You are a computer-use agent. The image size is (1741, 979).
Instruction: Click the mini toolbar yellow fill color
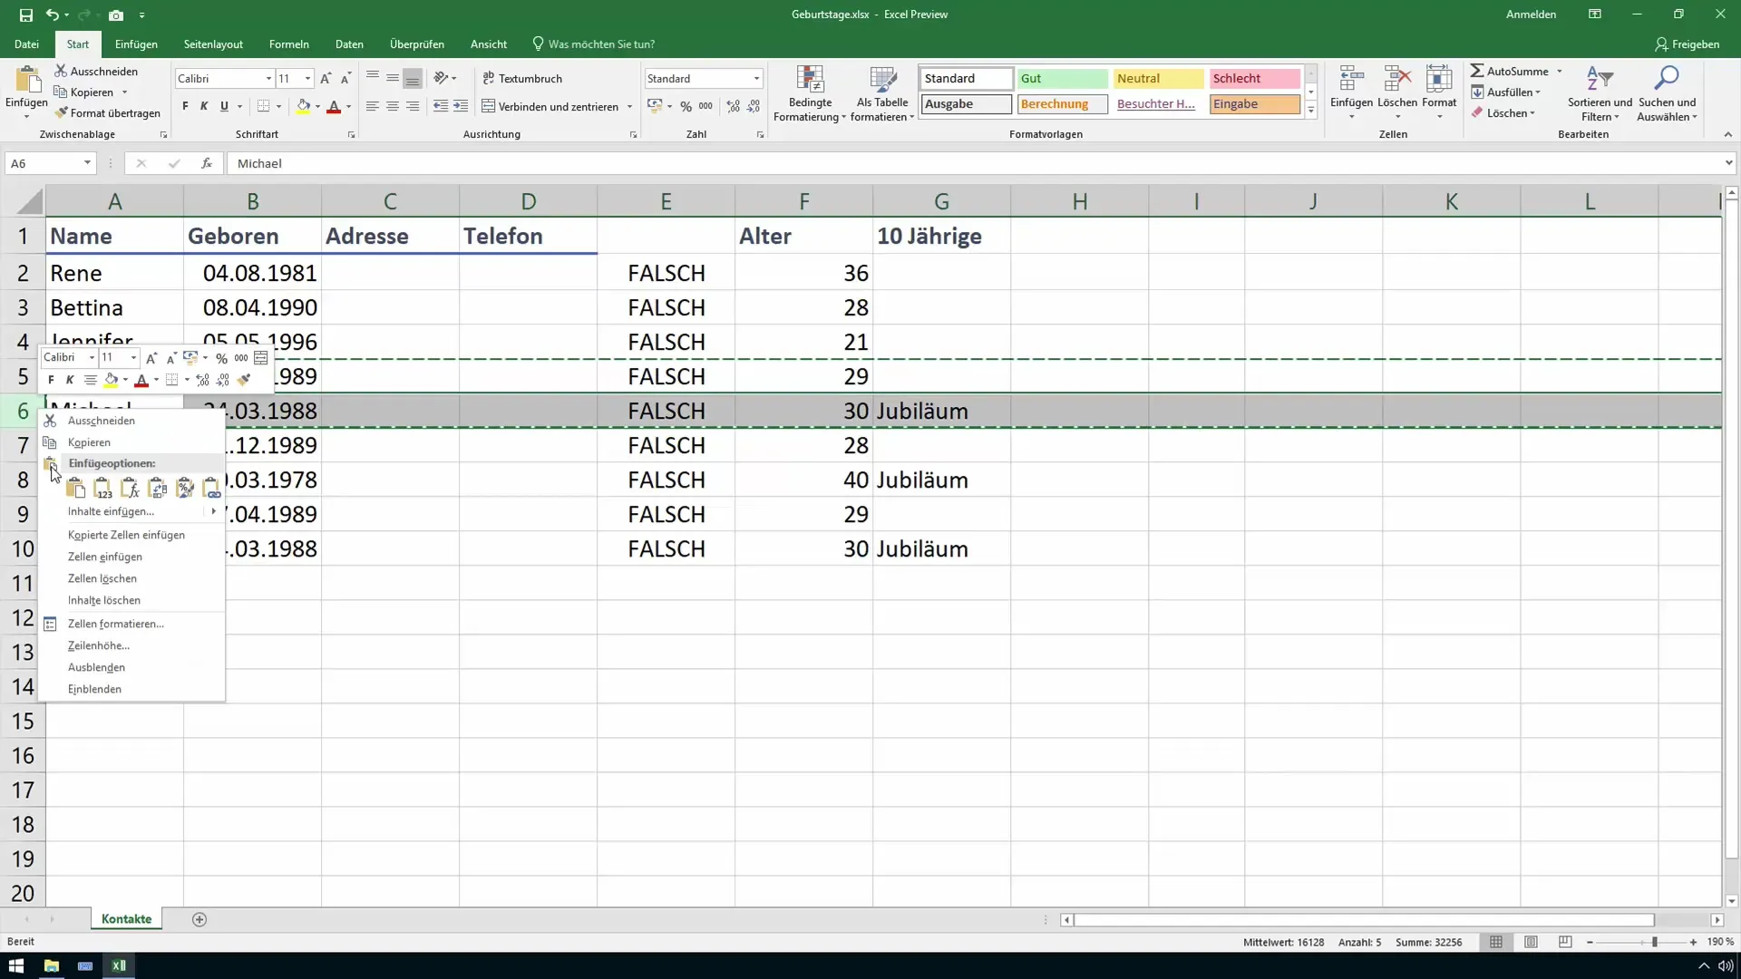tap(112, 380)
